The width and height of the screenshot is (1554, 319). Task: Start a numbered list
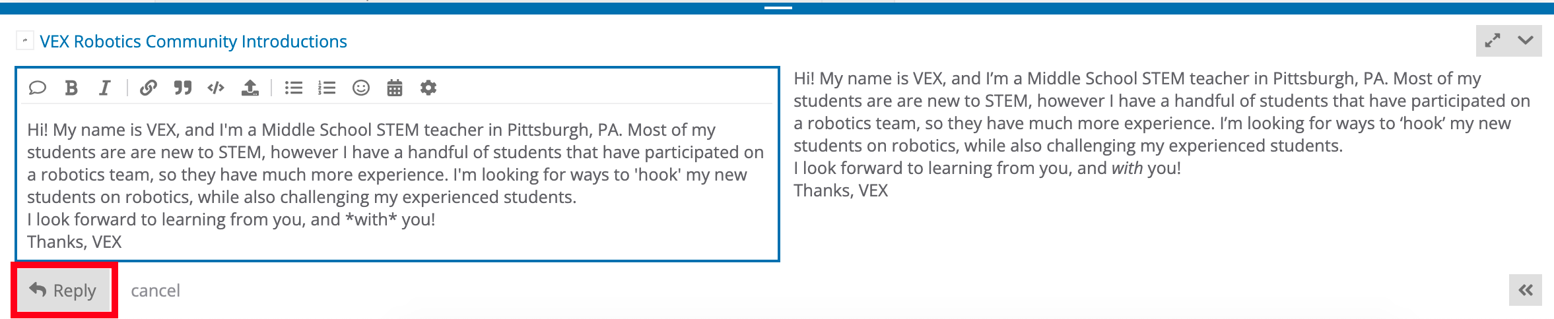pos(327,88)
